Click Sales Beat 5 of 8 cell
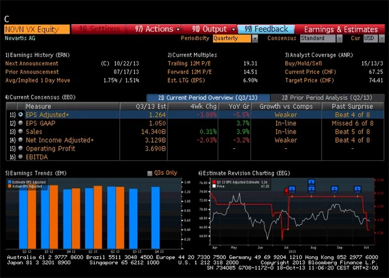The image size is (389, 278). (353, 132)
